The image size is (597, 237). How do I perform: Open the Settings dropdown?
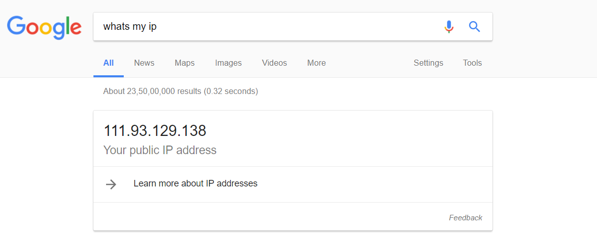[x=428, y=63]
